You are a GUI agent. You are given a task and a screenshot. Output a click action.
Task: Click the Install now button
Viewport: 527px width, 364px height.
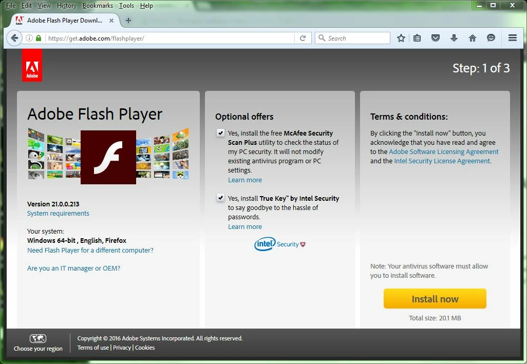(435, 298)
